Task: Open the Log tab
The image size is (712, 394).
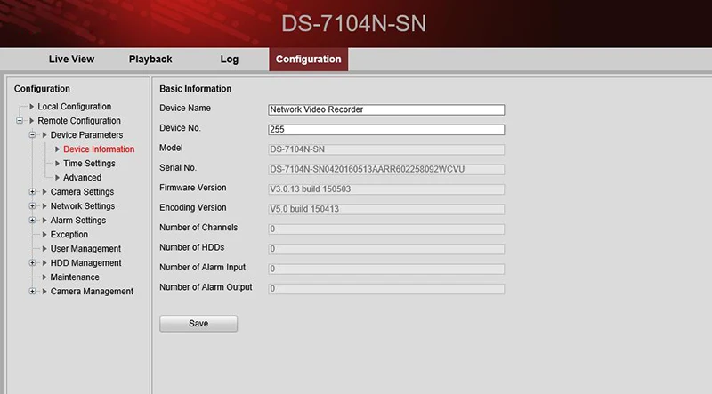Action: (x=230, y=59)
